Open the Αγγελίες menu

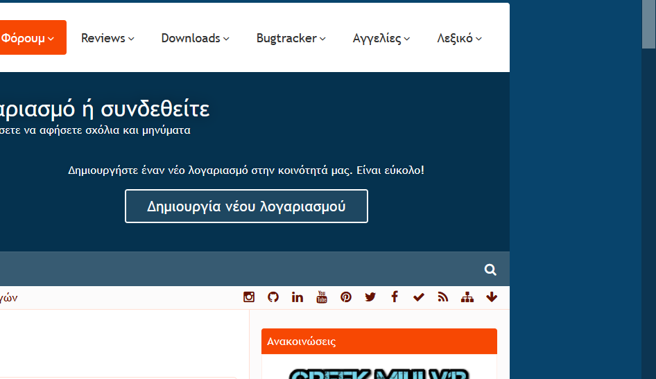point(381,38)
